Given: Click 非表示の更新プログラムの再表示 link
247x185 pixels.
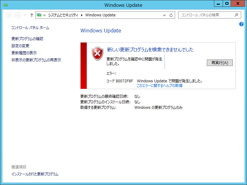Looking at the screenshot, I should 36,60.
